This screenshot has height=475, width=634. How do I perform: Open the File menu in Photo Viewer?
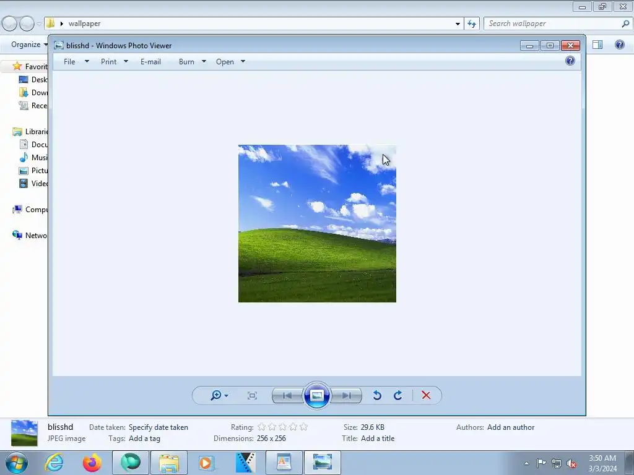69,62
